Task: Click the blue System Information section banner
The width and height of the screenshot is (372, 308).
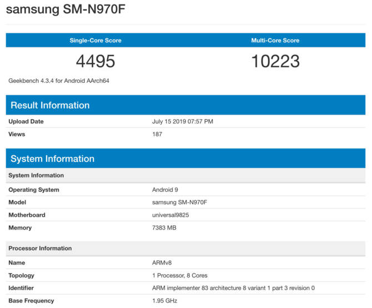Action: tap(185, 158)
